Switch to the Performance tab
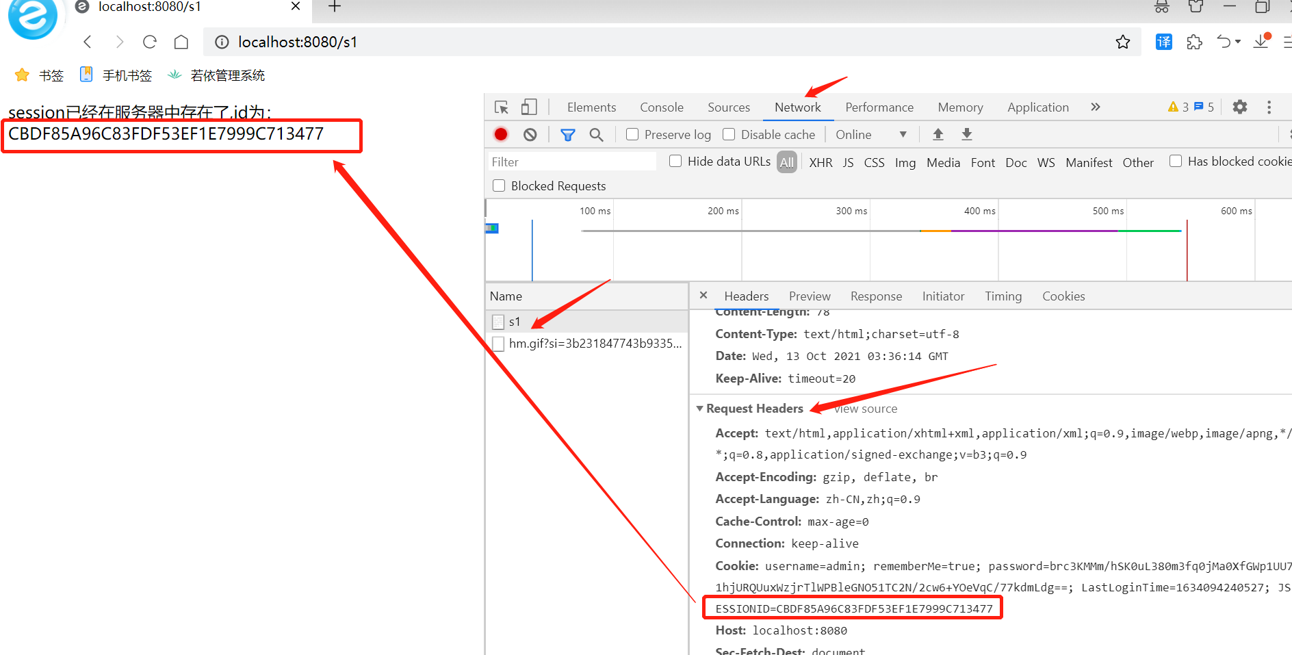 coord(879,107)
